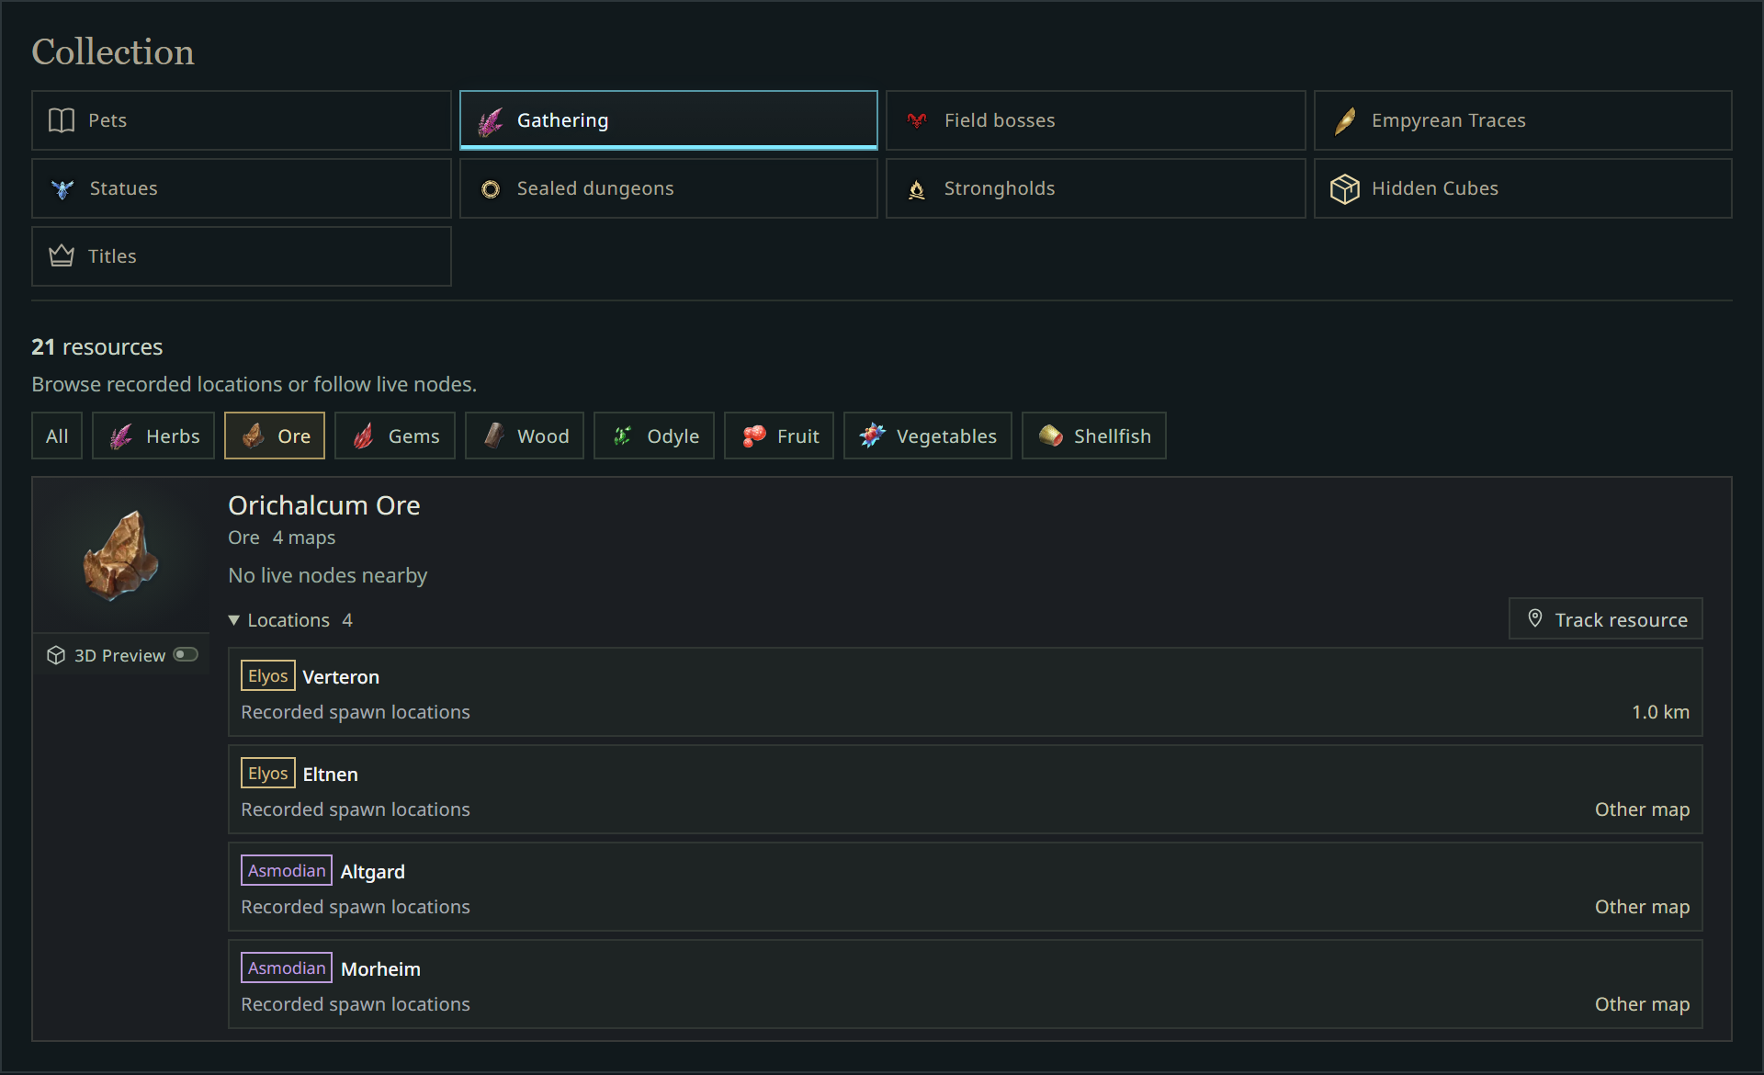Screen dimensions: 1764x1075
Task: Show All resources filter
Action: [57, 436]
